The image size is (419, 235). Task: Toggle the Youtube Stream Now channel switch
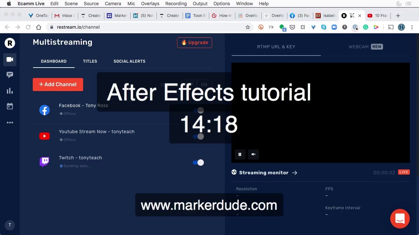(198, 136)
